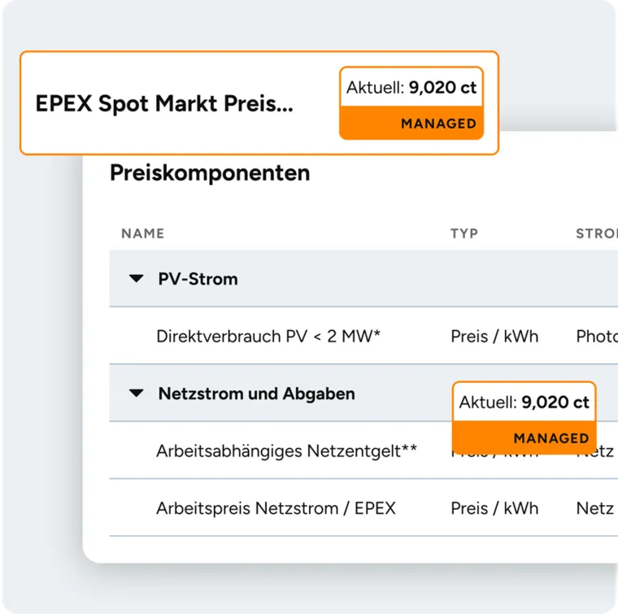Click the MANAGED label in EPEX card
Image resolution: width=618 pixels, height=614 pixels.
(438, 124)
